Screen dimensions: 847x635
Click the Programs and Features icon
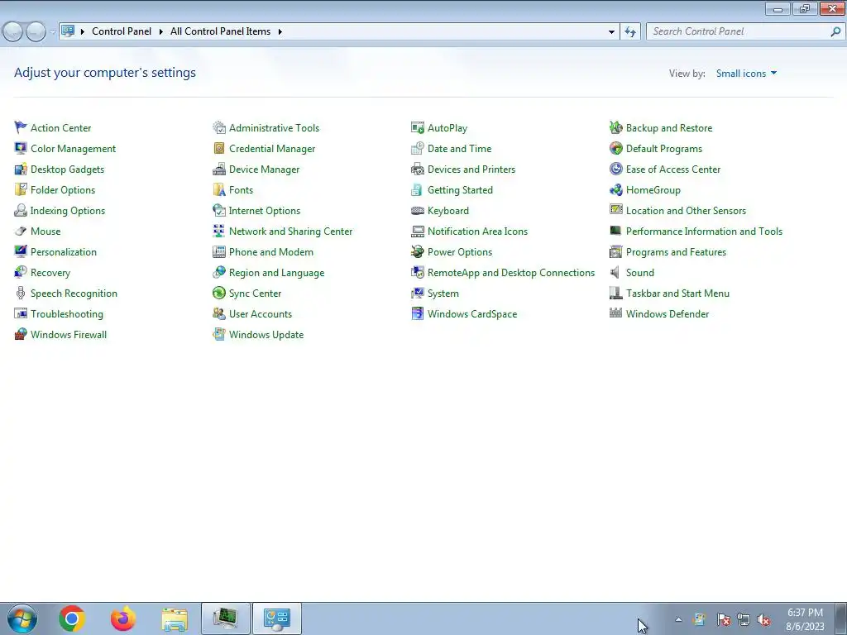[615, 251]
